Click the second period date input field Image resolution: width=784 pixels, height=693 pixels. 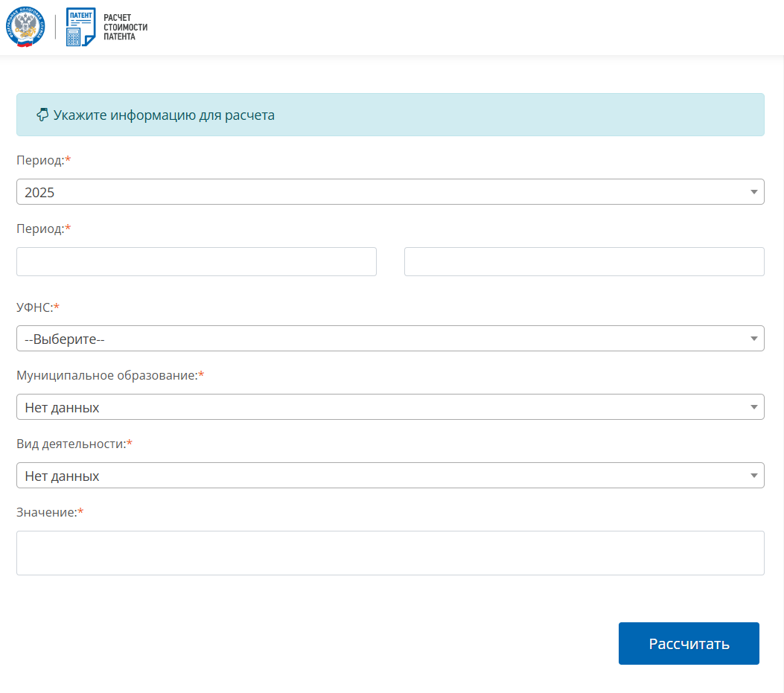coord(584,261)
